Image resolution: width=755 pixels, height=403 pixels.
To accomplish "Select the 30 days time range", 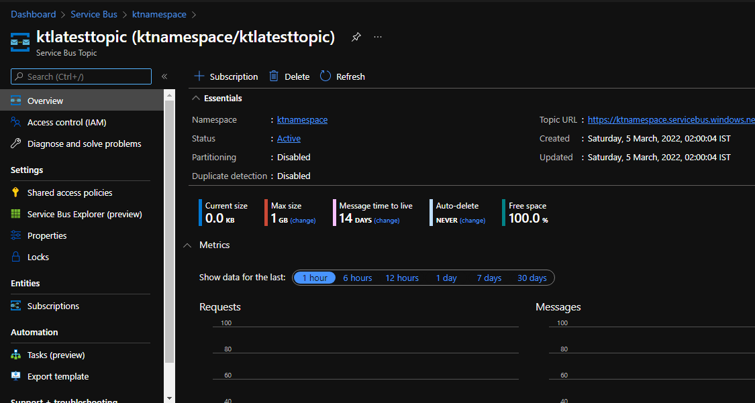I will [532, 278].
